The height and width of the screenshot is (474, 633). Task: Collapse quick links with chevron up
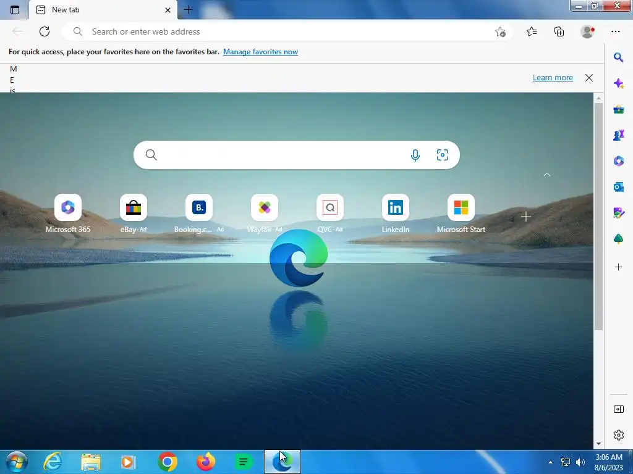click(x=547, y=175)
